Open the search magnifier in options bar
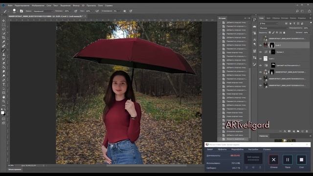The height and width of the screenshot is (176, 313). pyautogui.click(x=297, y=11)
